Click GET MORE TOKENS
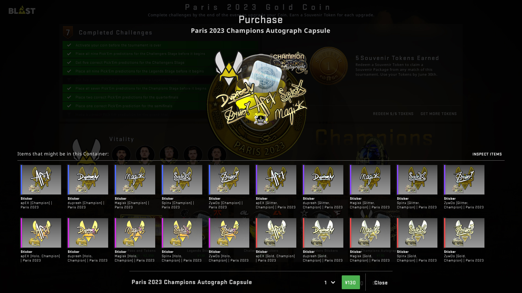 (439, 114)
